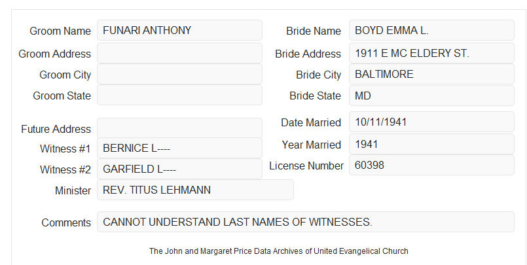Click the Comments field about witnesses

pos(306,222)
